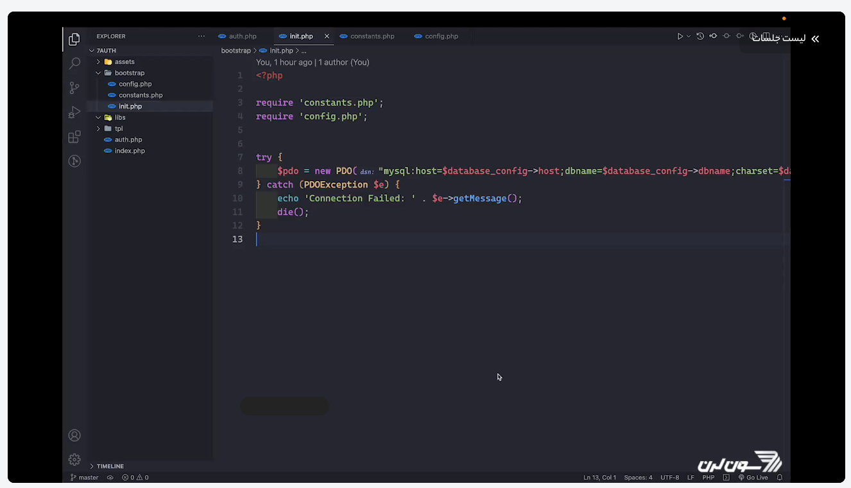This screenshot has width=851, height=488.
Task: Toggle file blame commit icon
Action: [x=726, y=37]
